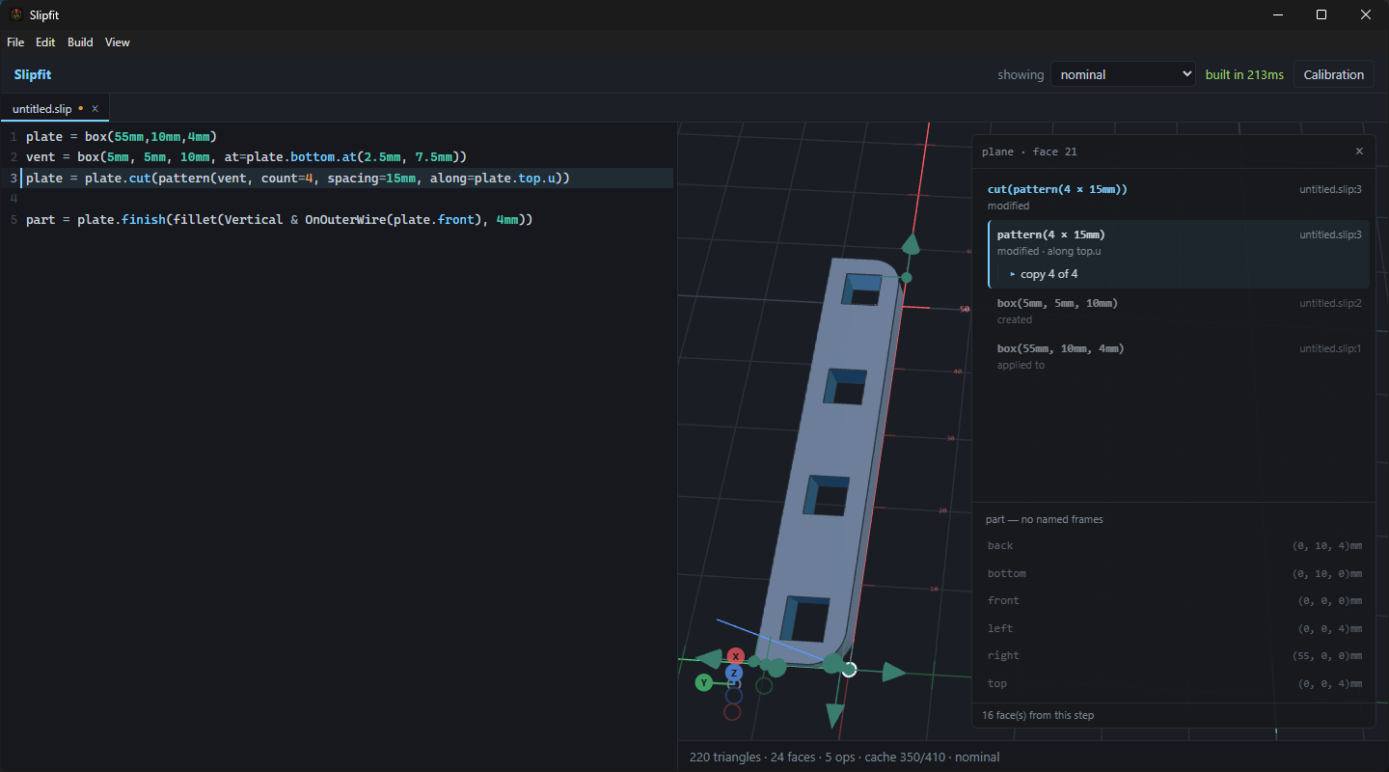Open the View menu
1389x772 pixels.
click(118, 42)
